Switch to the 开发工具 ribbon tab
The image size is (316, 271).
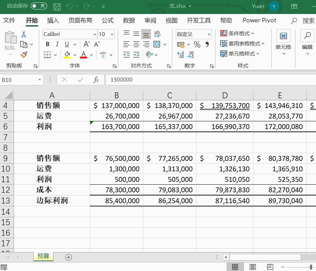tap(199, 20)
